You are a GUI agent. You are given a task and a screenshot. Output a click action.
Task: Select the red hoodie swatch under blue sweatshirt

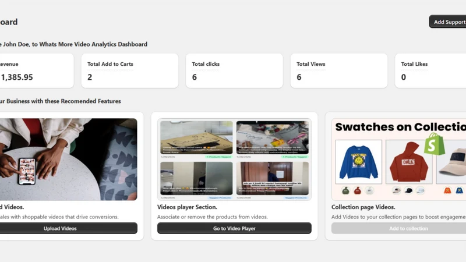point(358,190)
